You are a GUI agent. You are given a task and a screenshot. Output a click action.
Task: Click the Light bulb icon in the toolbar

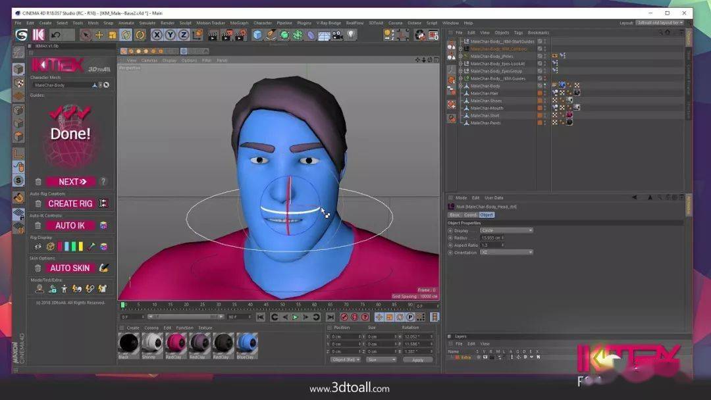pos(352,35)
